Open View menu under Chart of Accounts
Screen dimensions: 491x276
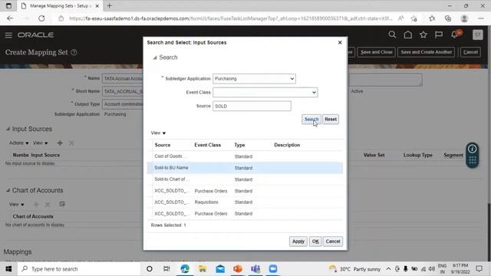pos(17,205)
